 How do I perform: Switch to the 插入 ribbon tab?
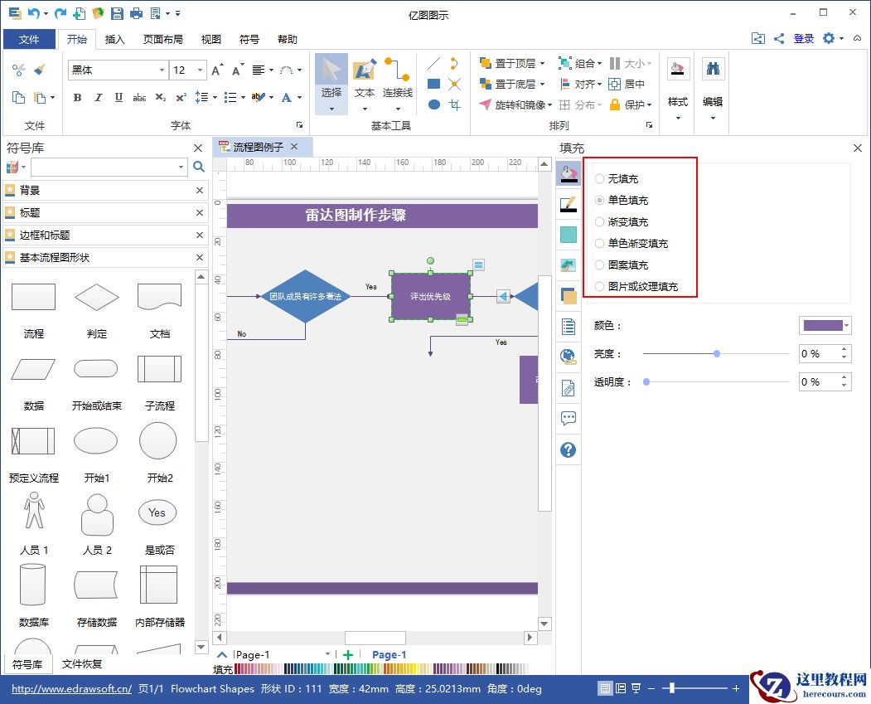pyautogui.click(x=114, y=39)
